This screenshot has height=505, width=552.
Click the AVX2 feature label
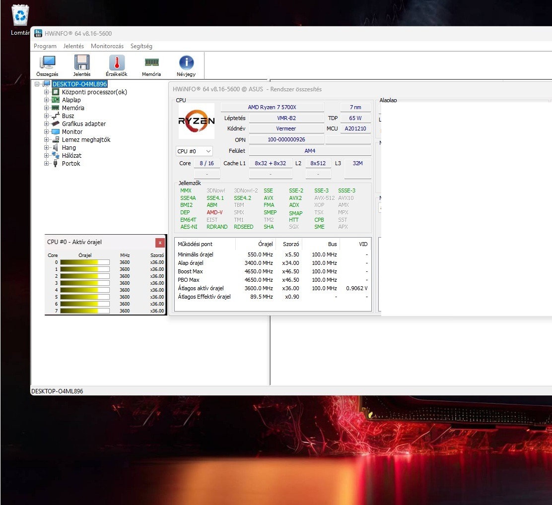(295, 198)
